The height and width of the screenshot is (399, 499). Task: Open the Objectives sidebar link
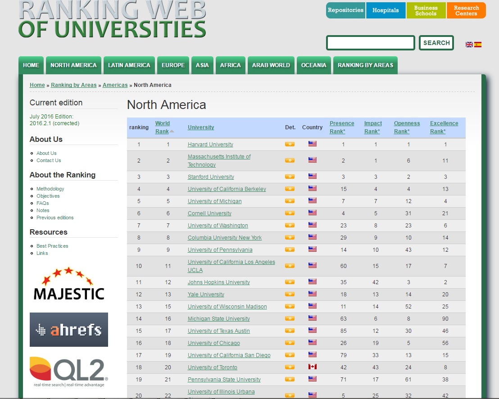48,196
